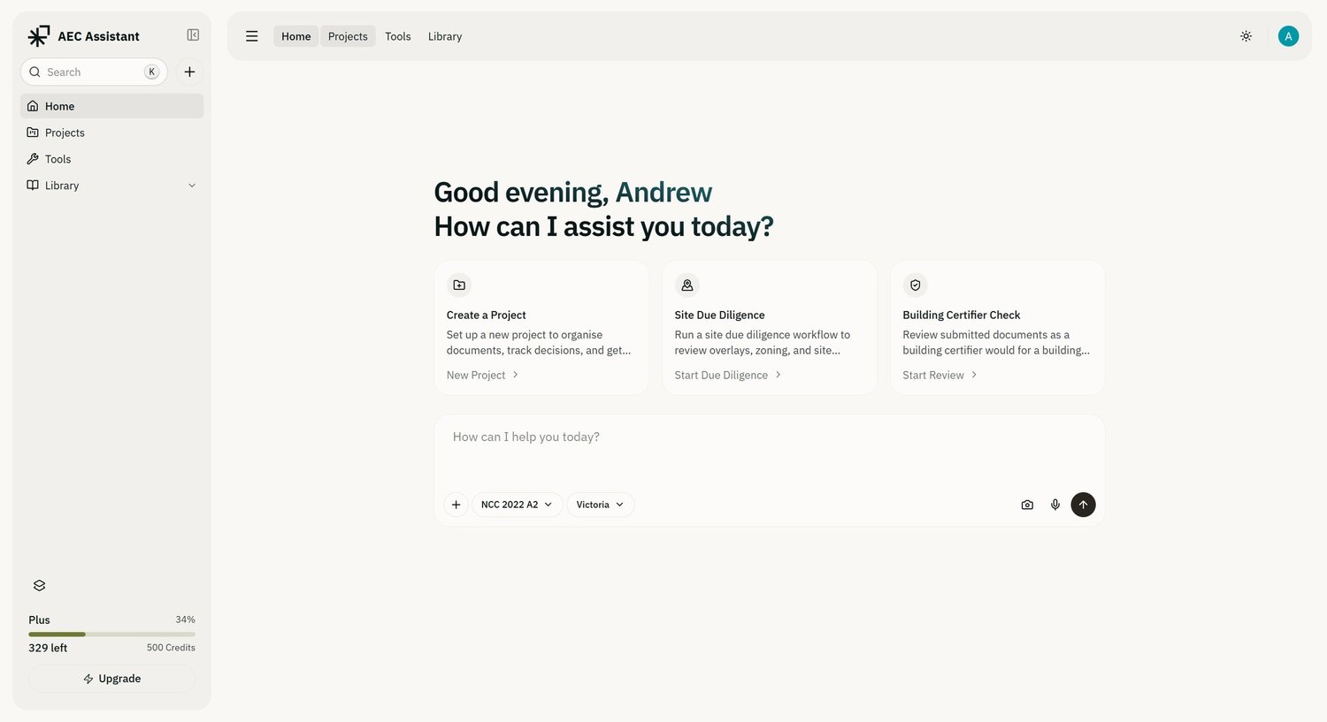1327x722 pixels.
Task: Open the NCC 2022 A2 dropdown
Action: [517, 505]
